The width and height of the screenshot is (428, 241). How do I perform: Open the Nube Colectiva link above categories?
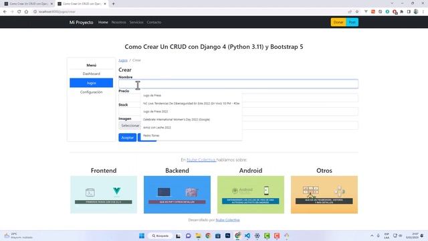click(x=201, y=160)
